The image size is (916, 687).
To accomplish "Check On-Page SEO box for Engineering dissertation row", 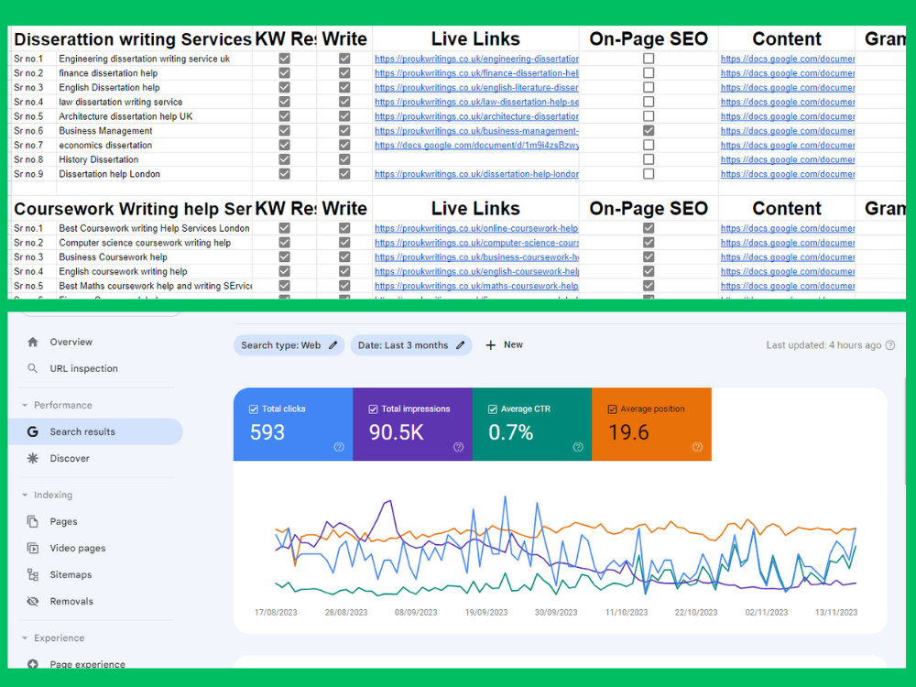I will (649, 59).
